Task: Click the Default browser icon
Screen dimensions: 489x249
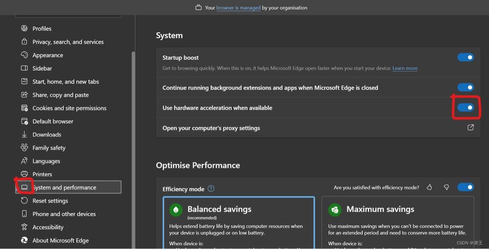Action: coord(24,121)
